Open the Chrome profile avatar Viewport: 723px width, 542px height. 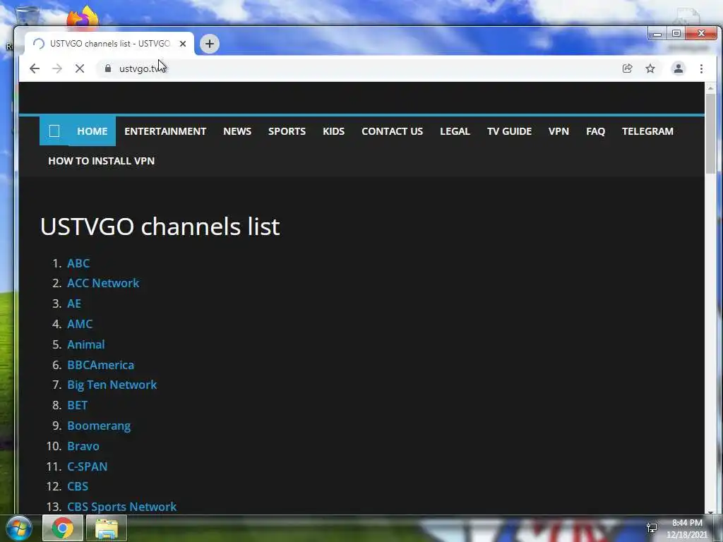pos(679,68)
